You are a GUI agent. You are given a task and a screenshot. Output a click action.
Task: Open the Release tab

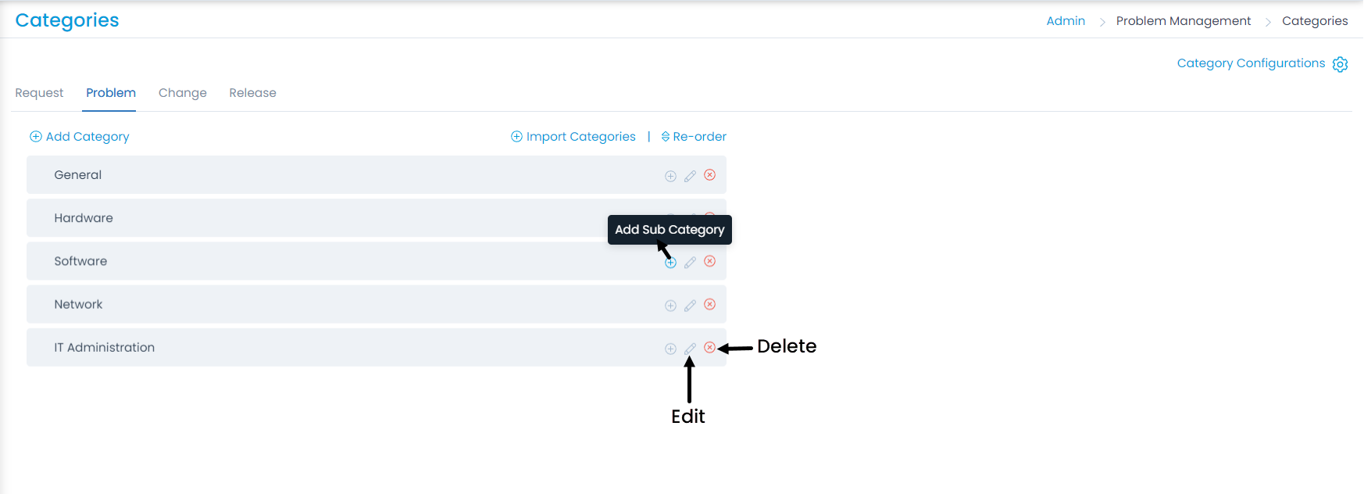pyautogui.click(x=252, y=93)
